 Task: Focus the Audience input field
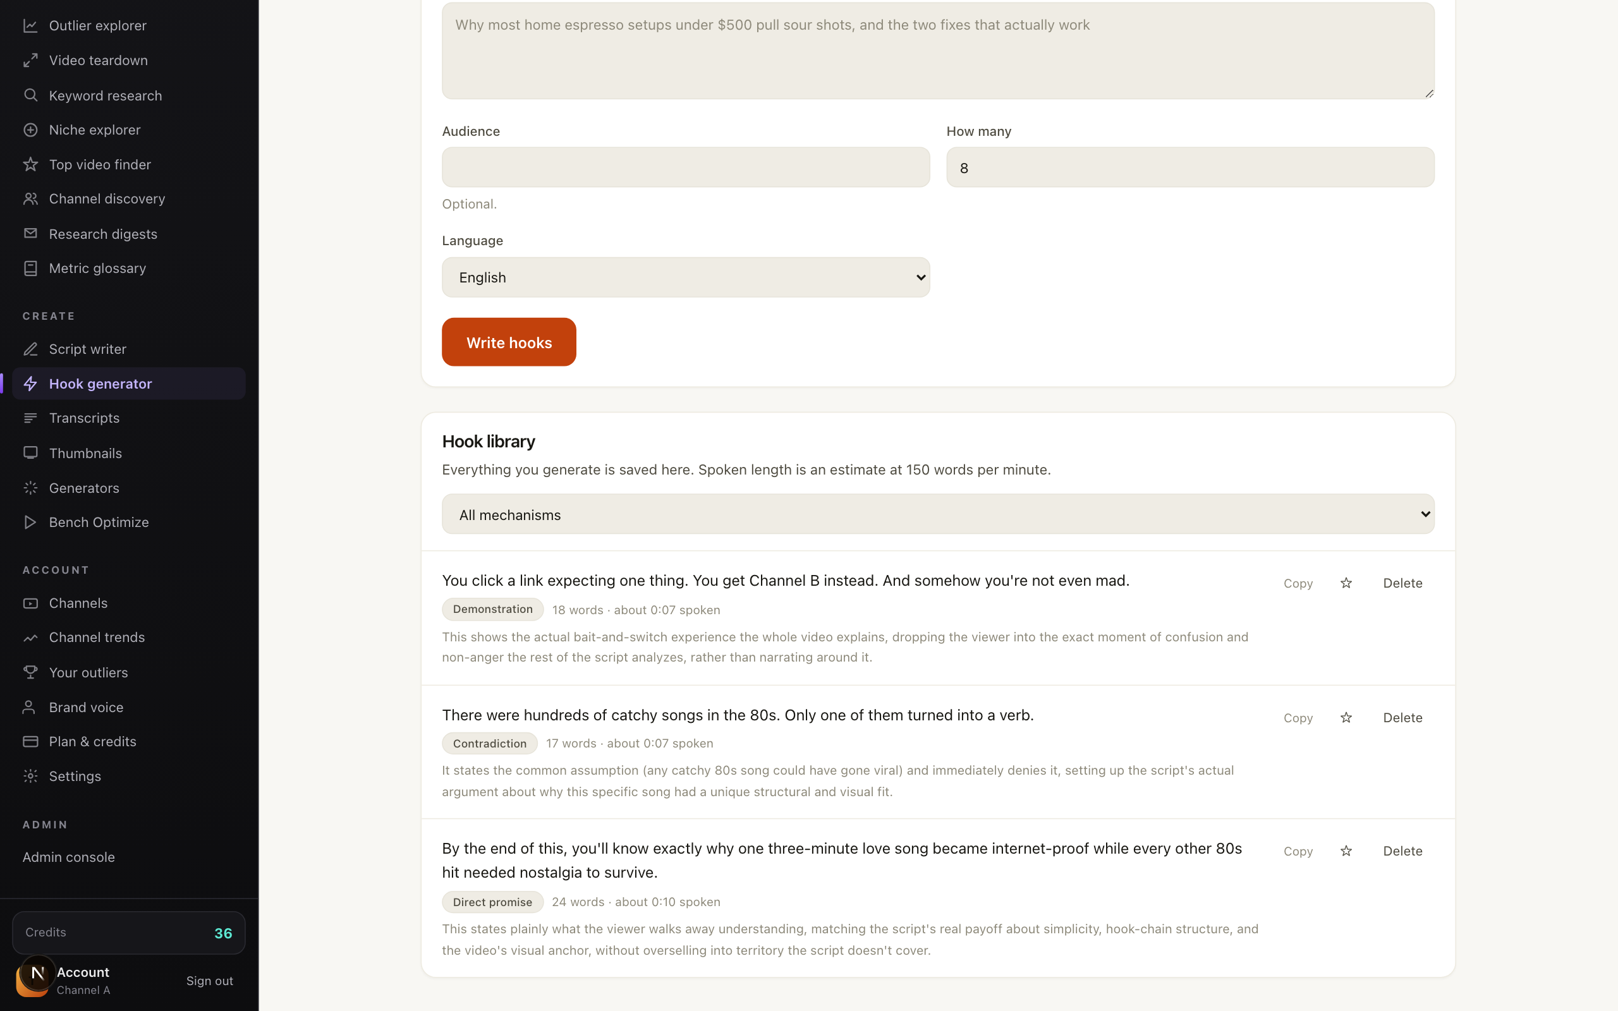tap(685, 167)
